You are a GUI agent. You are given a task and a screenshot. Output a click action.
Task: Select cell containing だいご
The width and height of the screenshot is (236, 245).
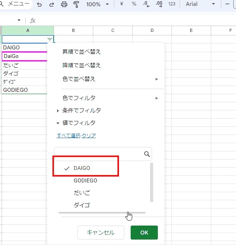tap(24, 65)
